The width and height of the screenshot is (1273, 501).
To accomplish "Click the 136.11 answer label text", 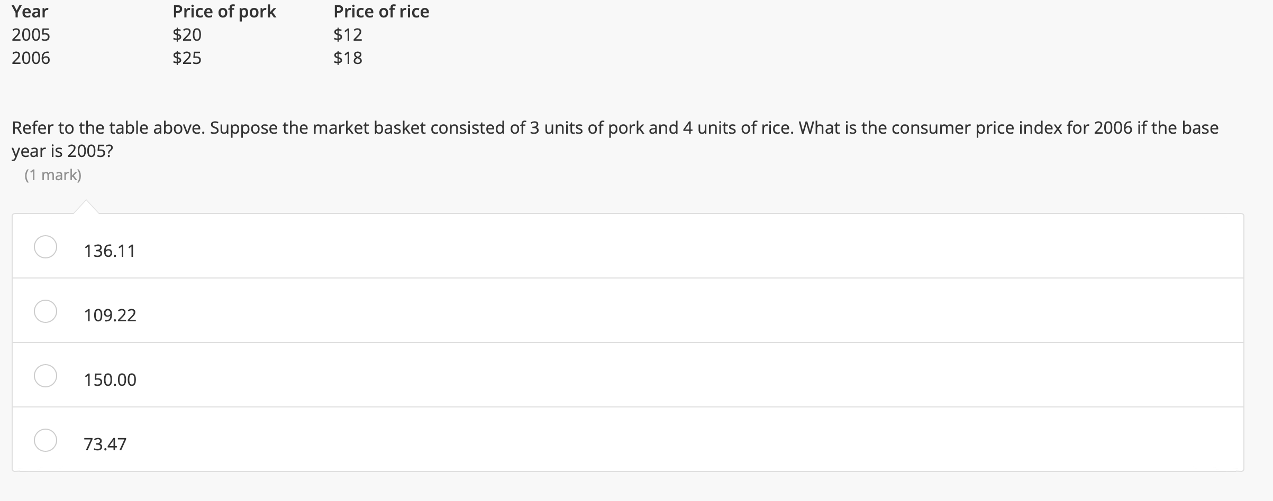I will [110, 251].
